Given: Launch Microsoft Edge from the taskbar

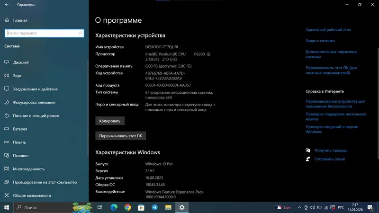Looking at the screenshot, I should pos(114,207).
